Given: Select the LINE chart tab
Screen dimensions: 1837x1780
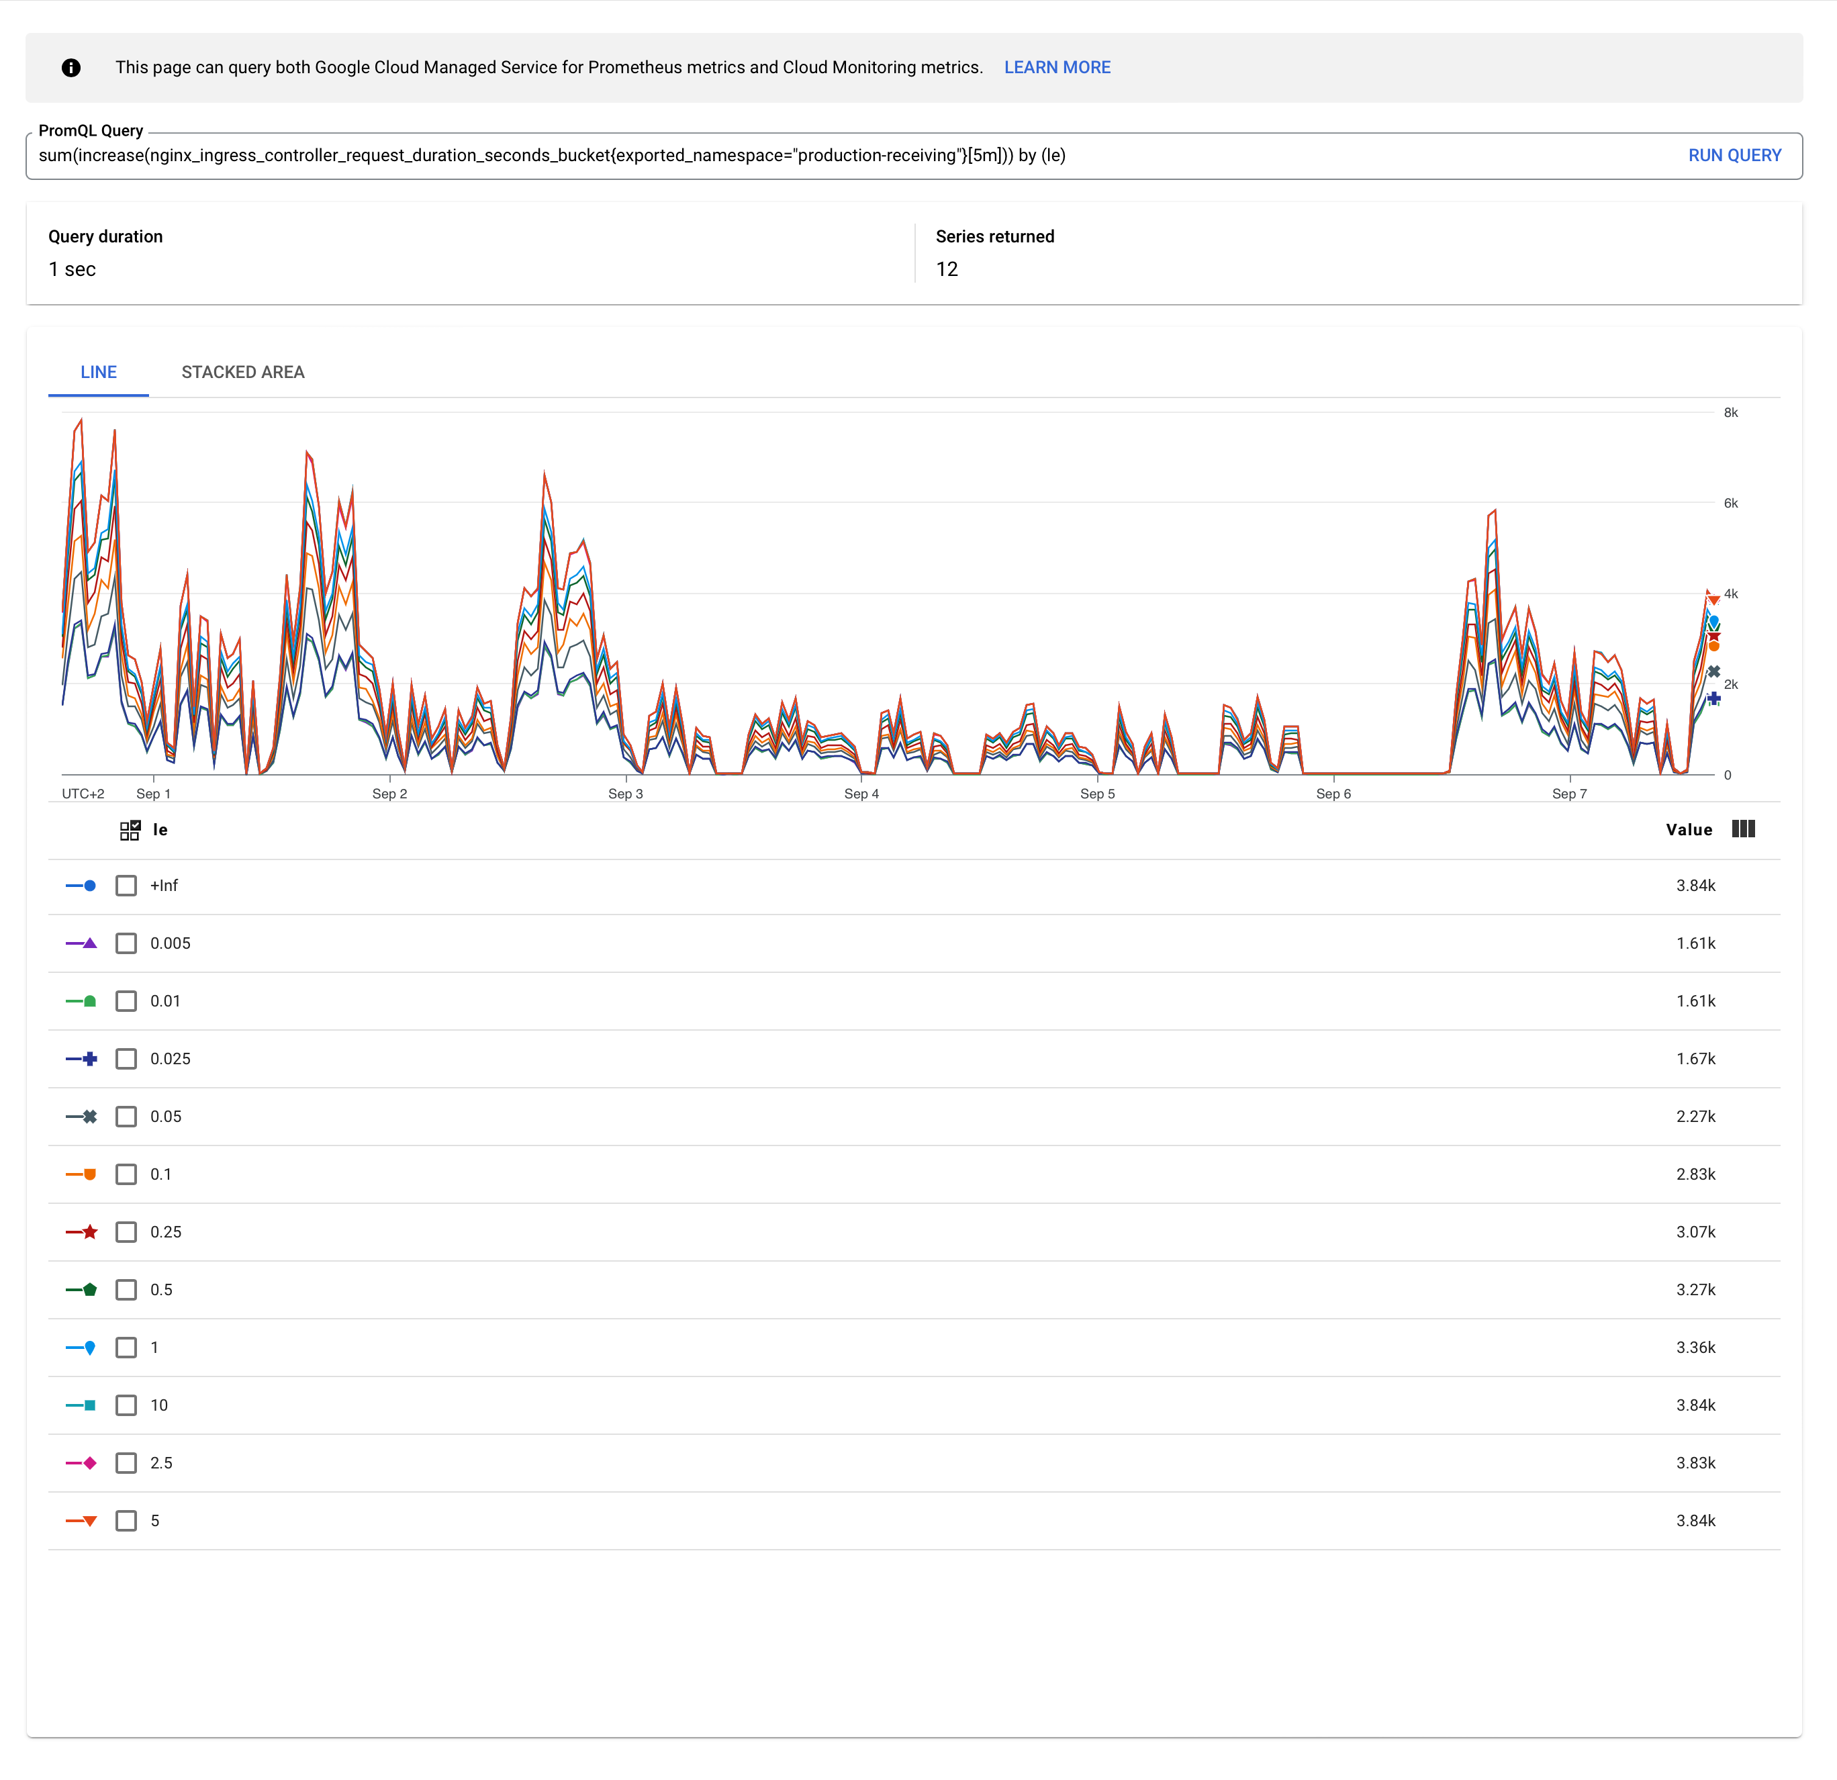Looking at the screenshot, I should pyautogui.click(x=97, y=371).
